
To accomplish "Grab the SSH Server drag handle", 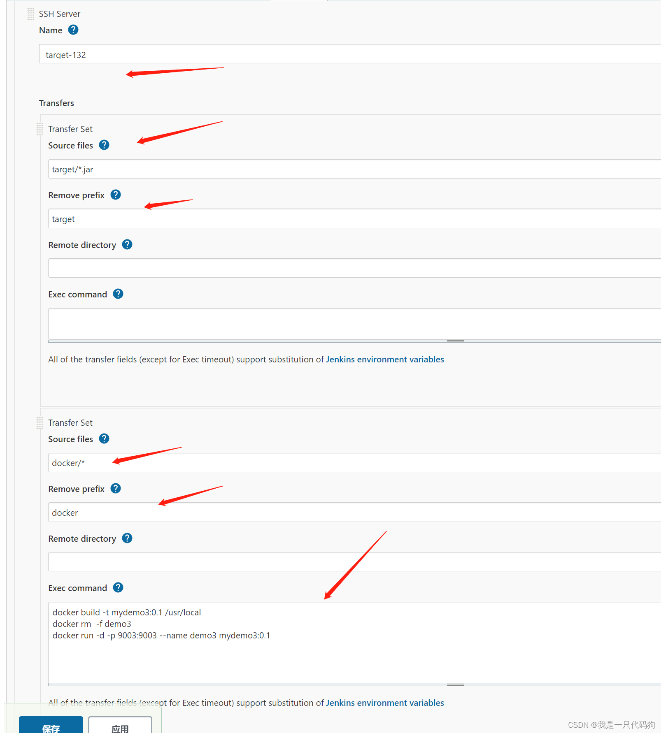I will tap(30, 14).
